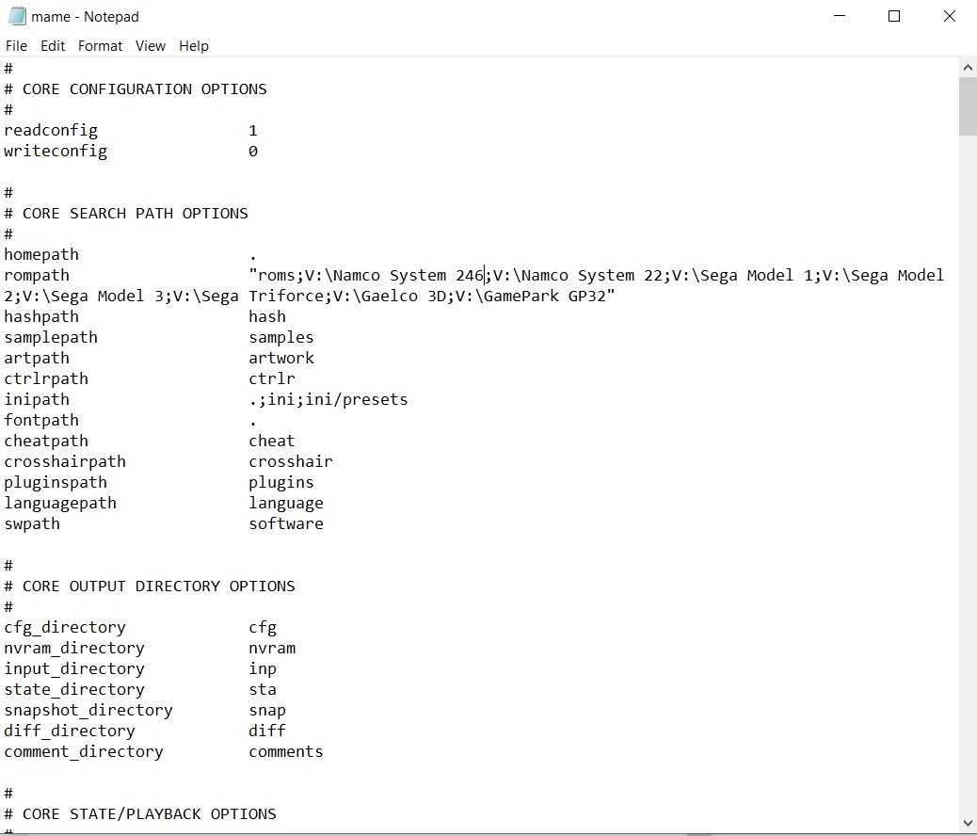Open the File menu
The width and height of the screenshot is (977, 836).
click(x=17, y=45)
